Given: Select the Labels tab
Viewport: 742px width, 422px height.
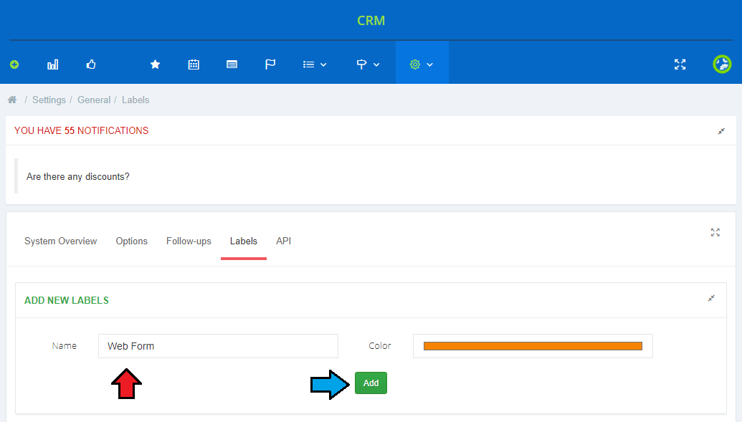Looking at the screenshot, I should coord(244,241).
